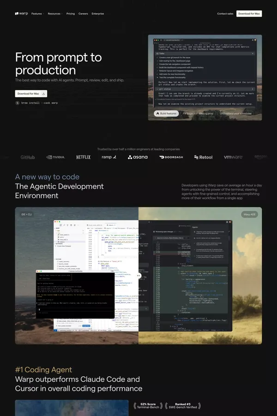Select the Understand your codebase pill
Image resolution: width=277 pixels, height=416 pixels.
(235, 114)
